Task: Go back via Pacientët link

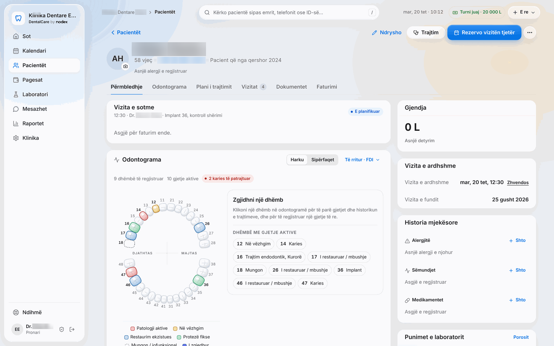Action: tap(126, 33)
